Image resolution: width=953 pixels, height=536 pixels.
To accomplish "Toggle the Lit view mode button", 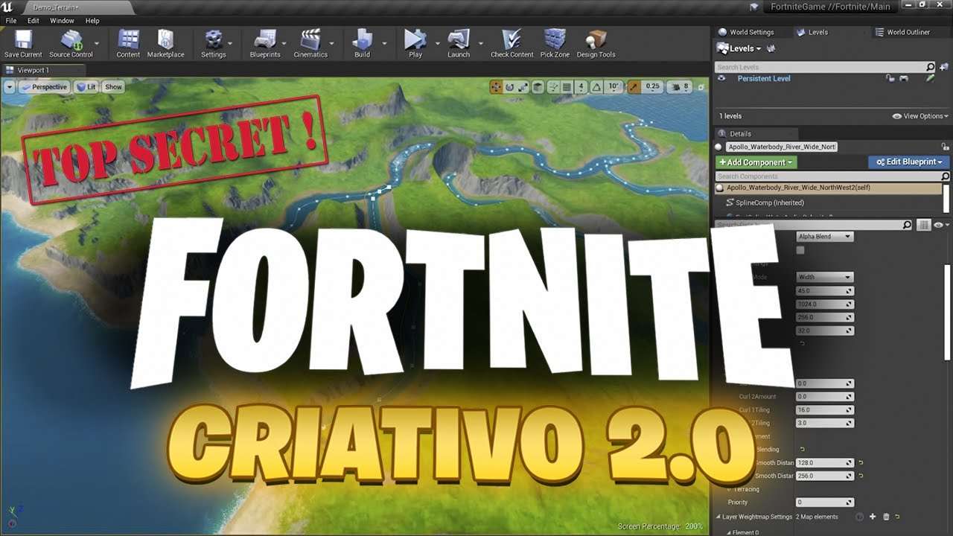I will pos(86,87).
